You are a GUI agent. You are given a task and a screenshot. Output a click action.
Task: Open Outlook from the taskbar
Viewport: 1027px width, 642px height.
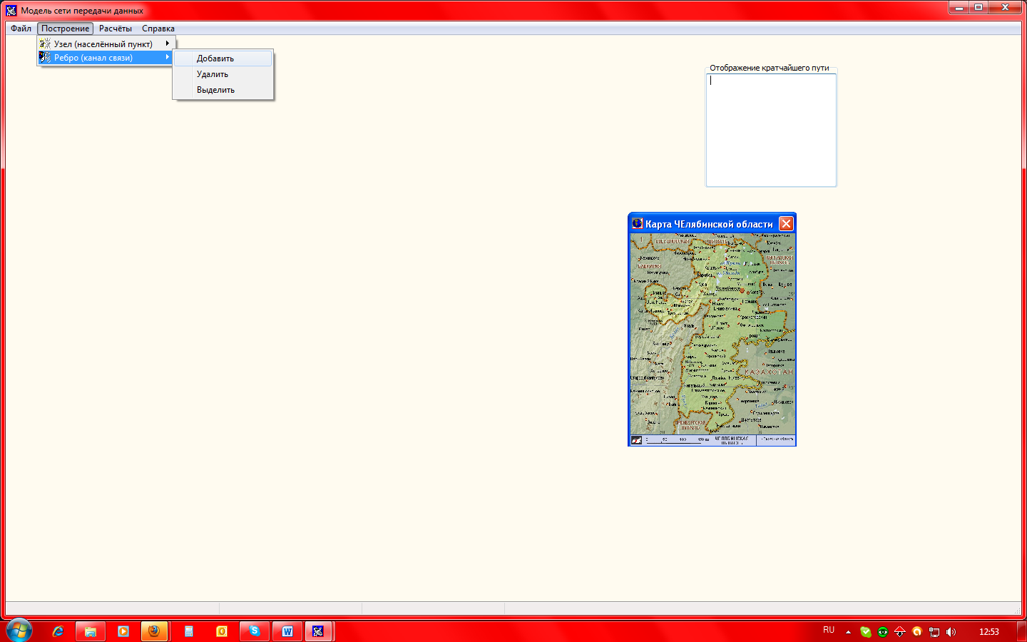(x=222, y=631)
